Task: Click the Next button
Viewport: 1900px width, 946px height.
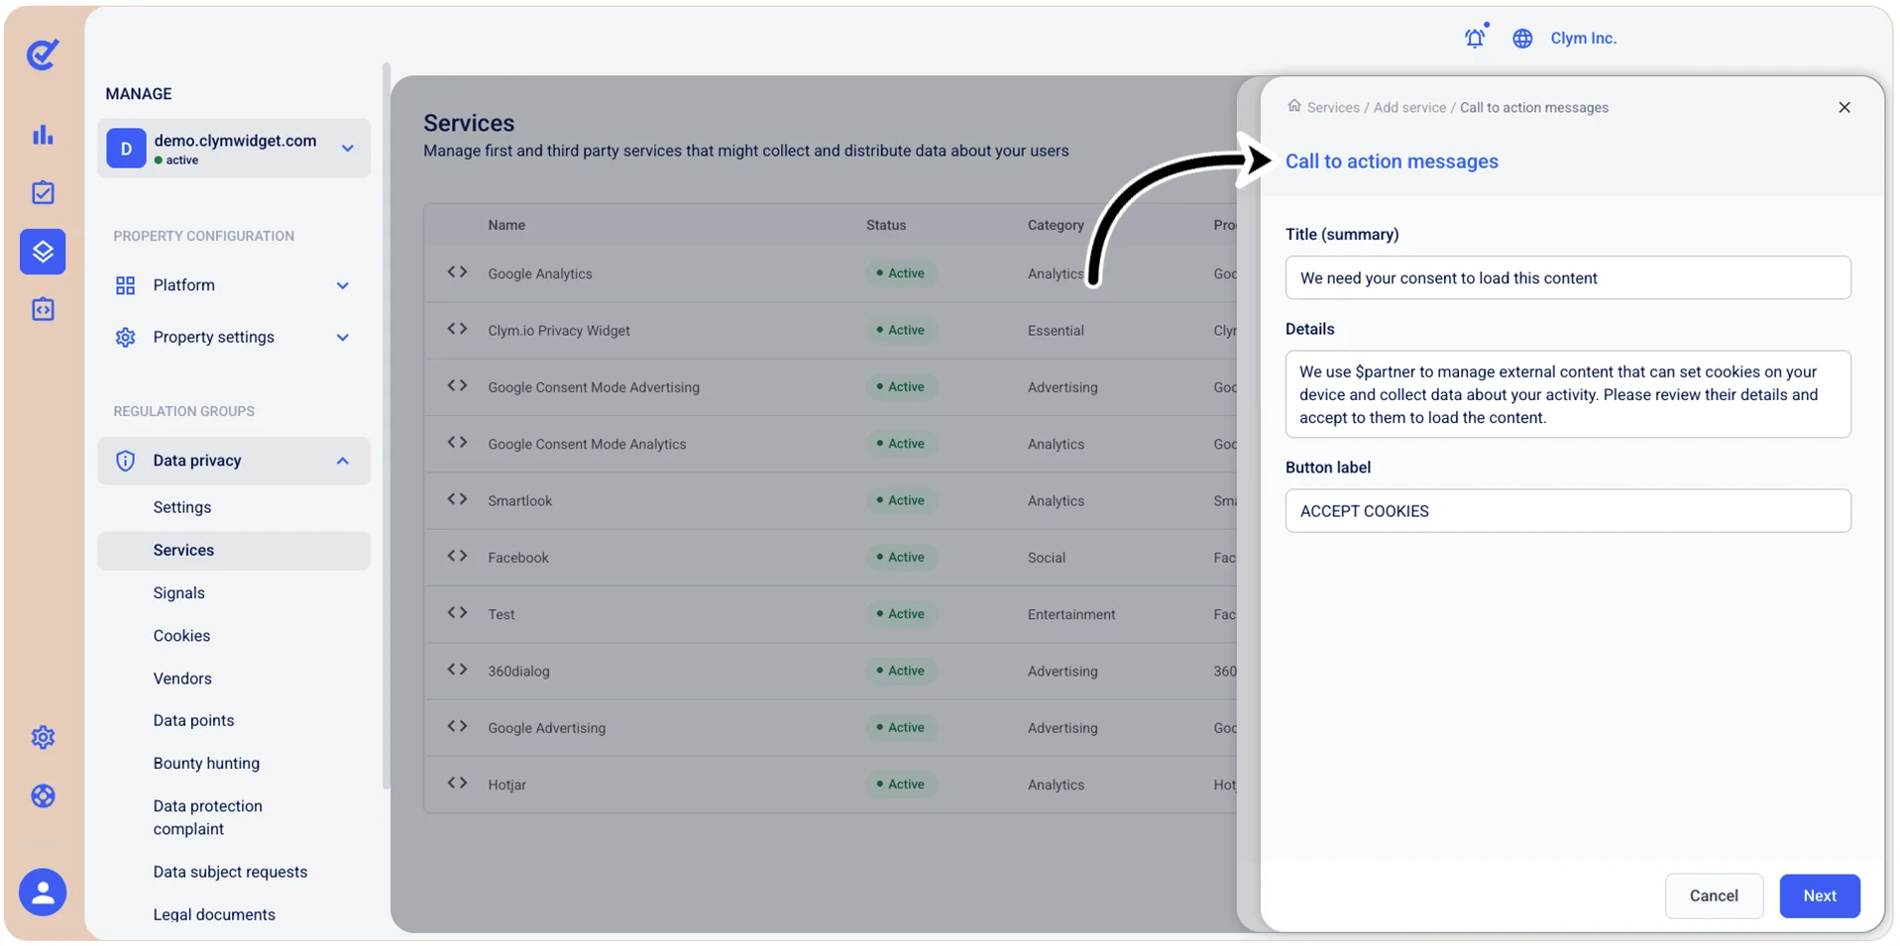Action: [x=1819, y=895]
